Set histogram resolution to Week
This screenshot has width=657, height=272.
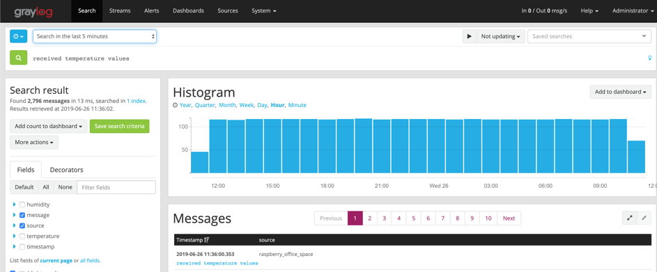pos(247,105)
